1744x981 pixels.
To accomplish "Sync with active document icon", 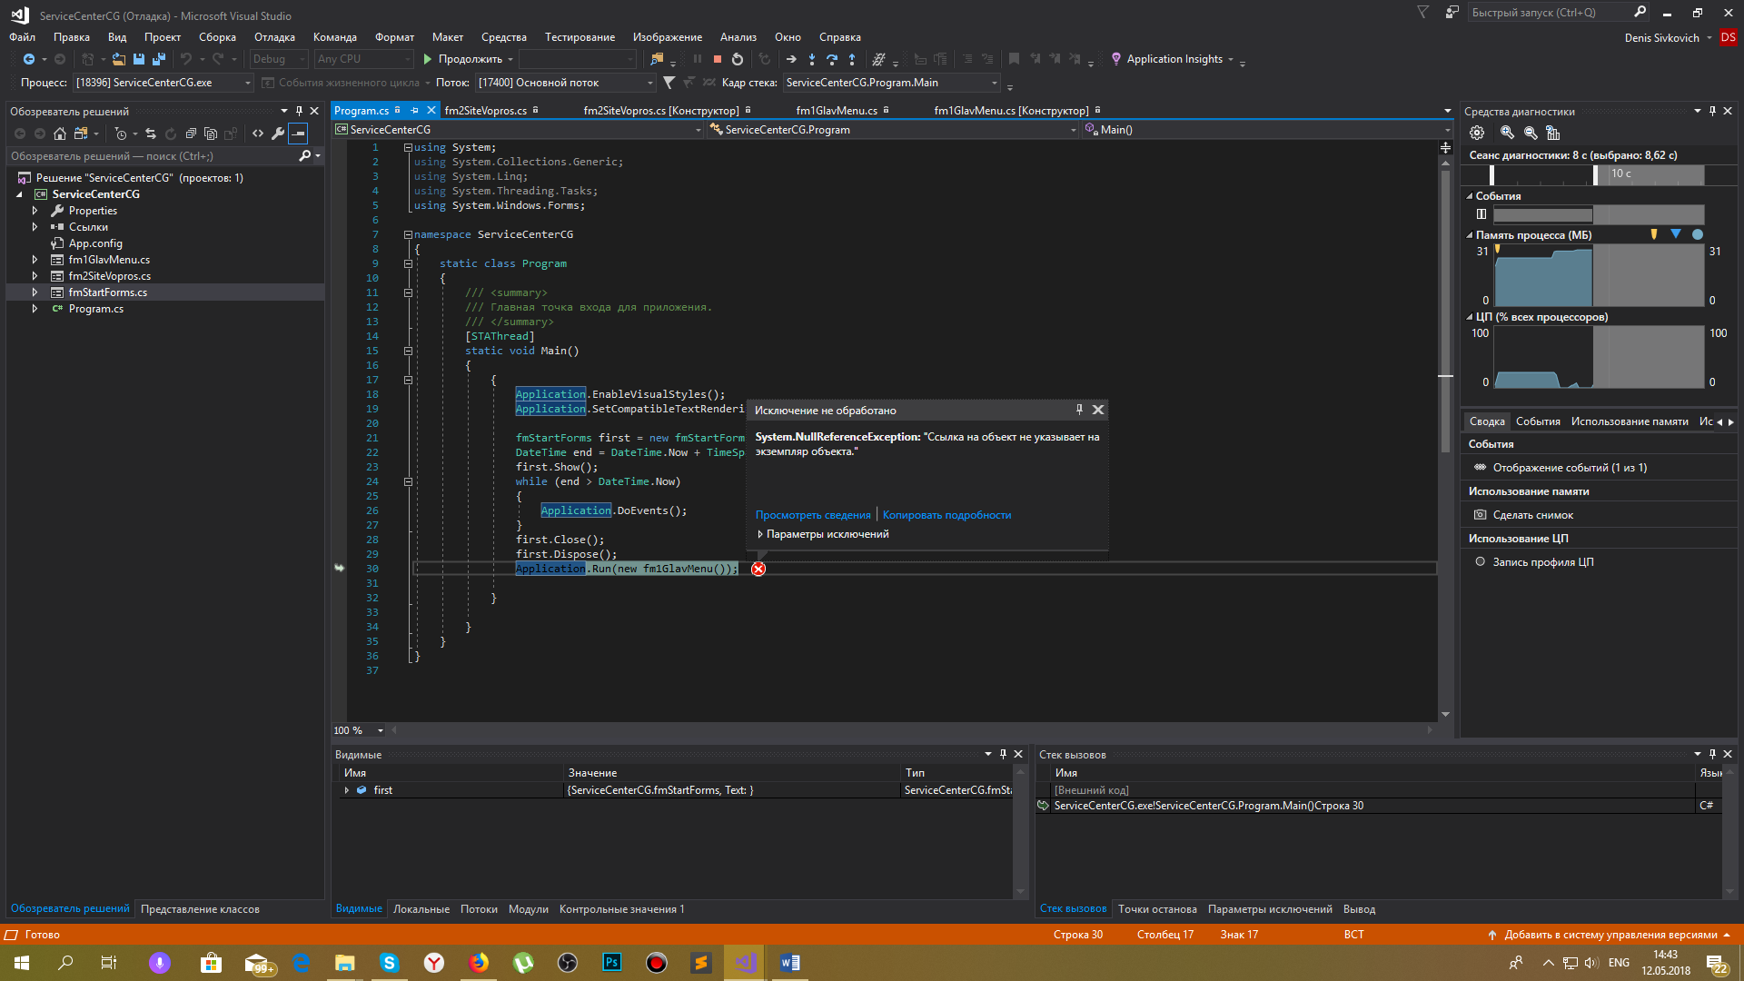I will [151, 134].
